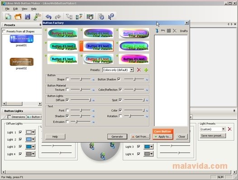Click the blue down-arrow icon beside Drafts
The height and width of the screenshot is (180, 238).
coord(157,31)
